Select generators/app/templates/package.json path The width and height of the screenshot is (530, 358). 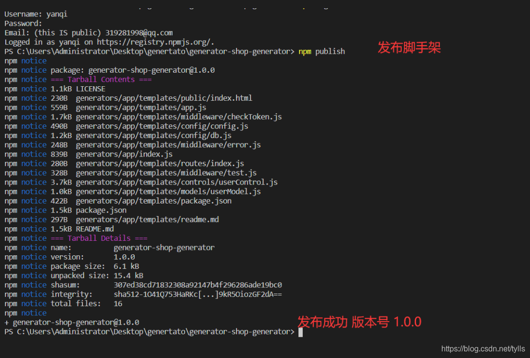point(154,201)
